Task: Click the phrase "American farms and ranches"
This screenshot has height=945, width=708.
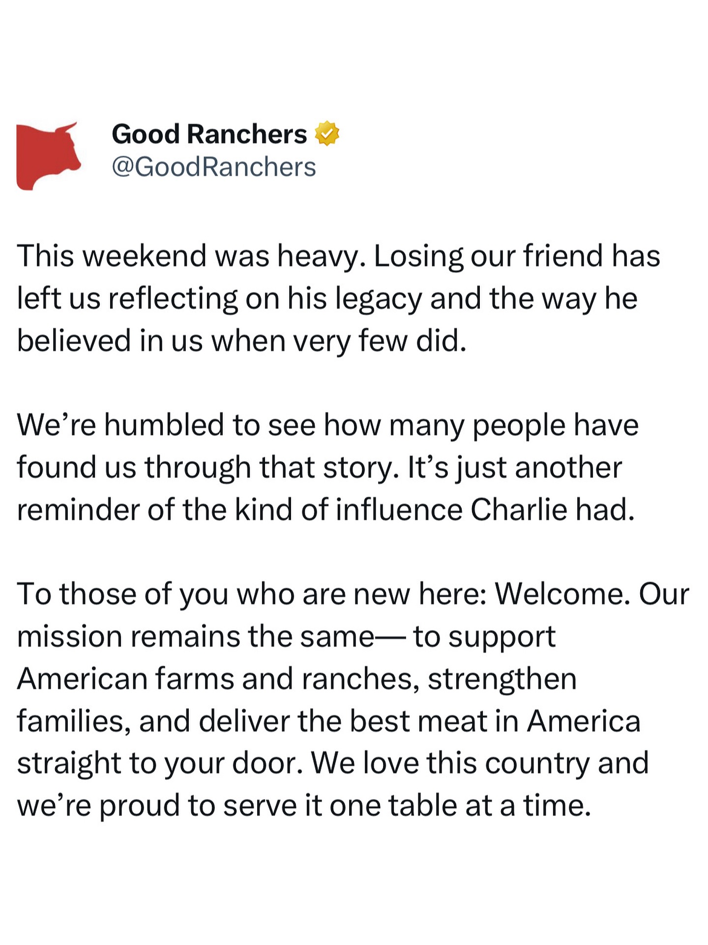Action: pos(218,679)
